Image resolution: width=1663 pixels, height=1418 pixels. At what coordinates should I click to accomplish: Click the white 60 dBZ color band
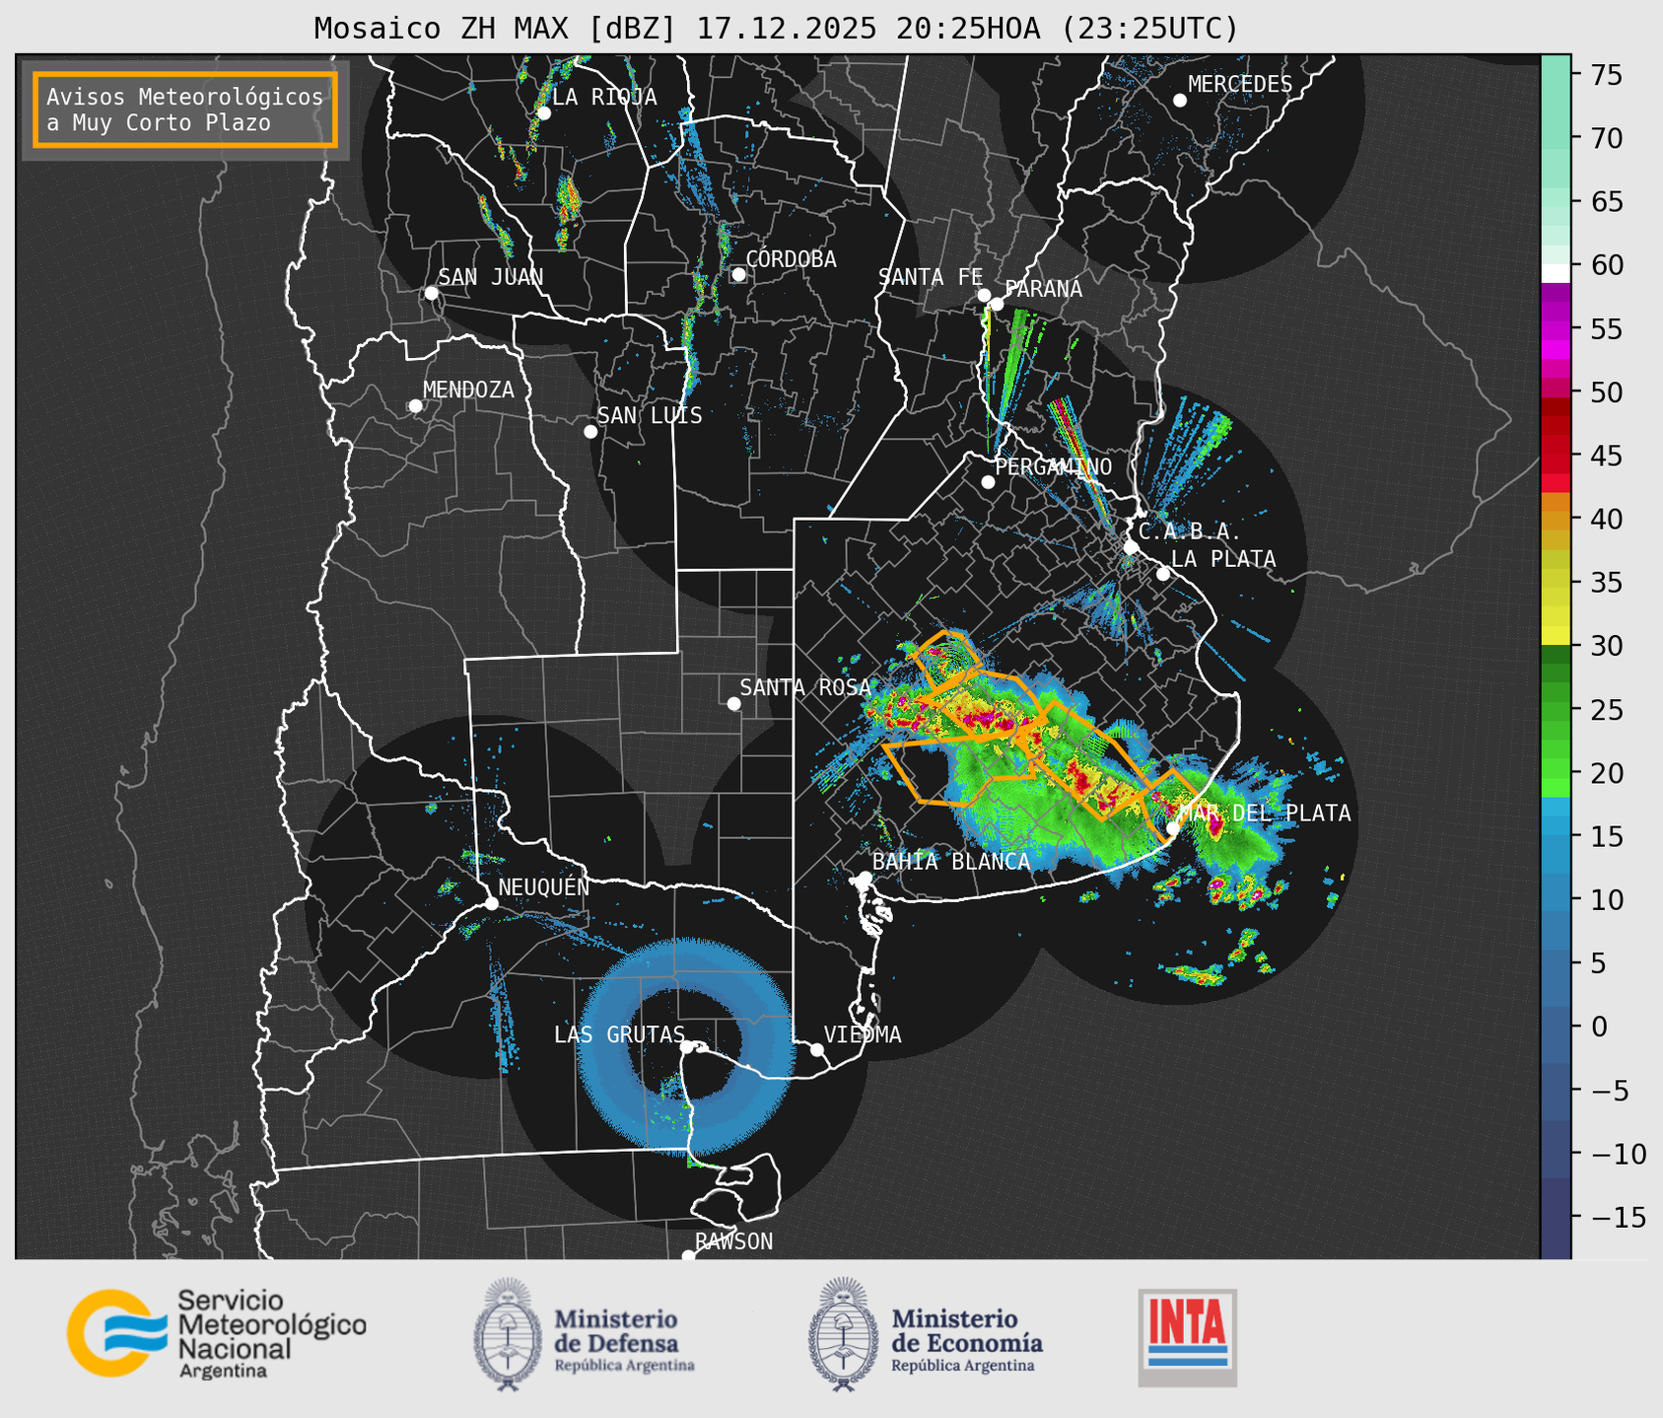[x=1556, y=273]
